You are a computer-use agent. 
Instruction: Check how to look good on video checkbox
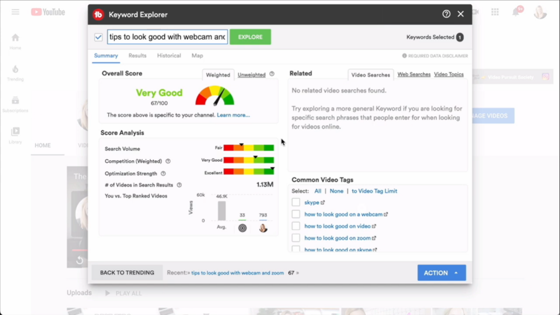click(x=296, y=226)
